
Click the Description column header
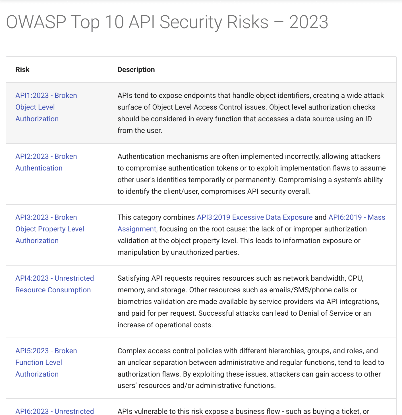click(x=136, y=69)
